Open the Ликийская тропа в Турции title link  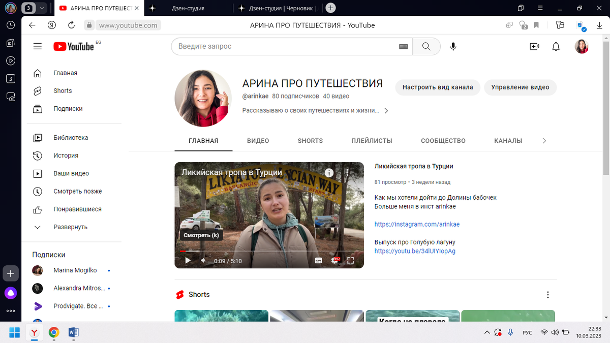click(414, 166)
